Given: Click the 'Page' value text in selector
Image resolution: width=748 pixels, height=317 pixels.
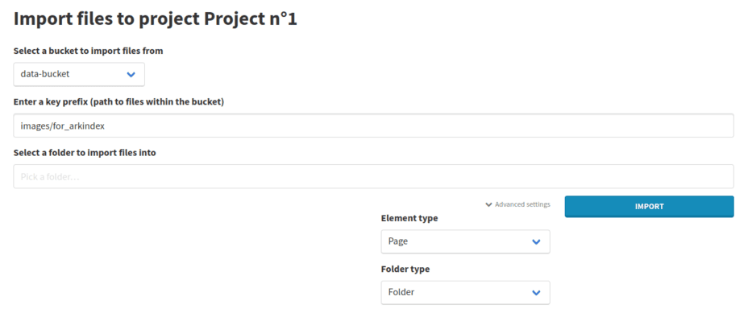Looking at the screenshot, I should [x=398, y=241].
